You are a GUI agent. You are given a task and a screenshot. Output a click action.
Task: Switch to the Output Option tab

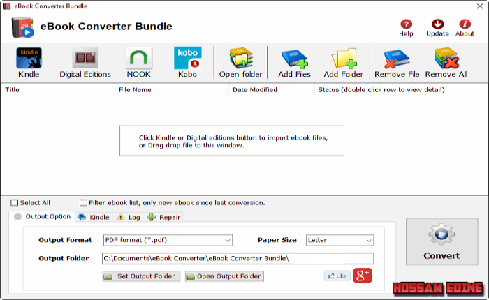[42, 216]
